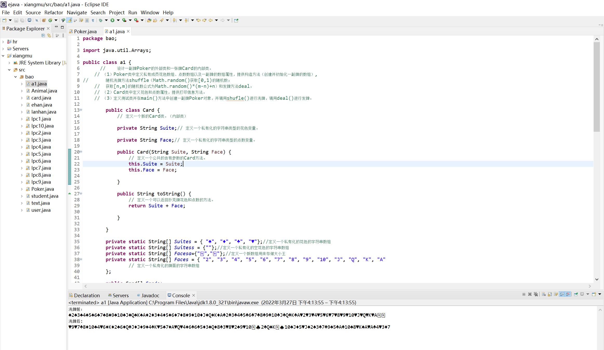
Task: Clear the console output
Action: (544, 294)
